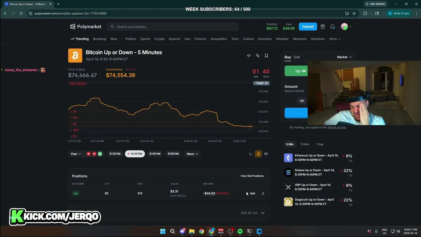Switch to the candlestick chart view
The width and height of the screenshot is (421, 237).
(266, 154)
